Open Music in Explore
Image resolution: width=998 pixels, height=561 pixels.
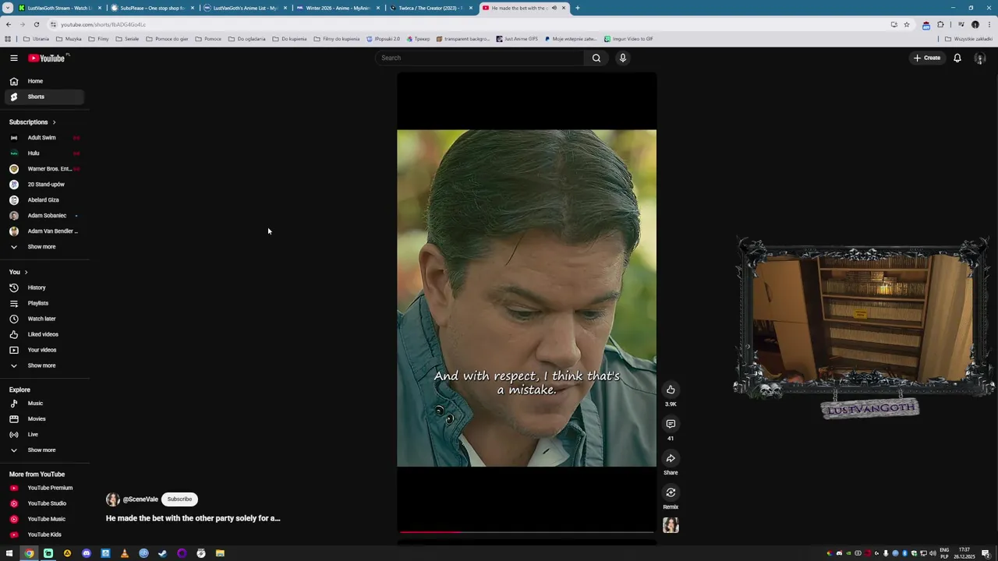(x=44, y=404)
